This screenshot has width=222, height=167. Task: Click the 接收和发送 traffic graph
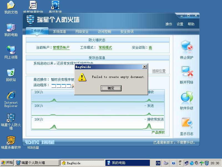[x=98, y=123]
